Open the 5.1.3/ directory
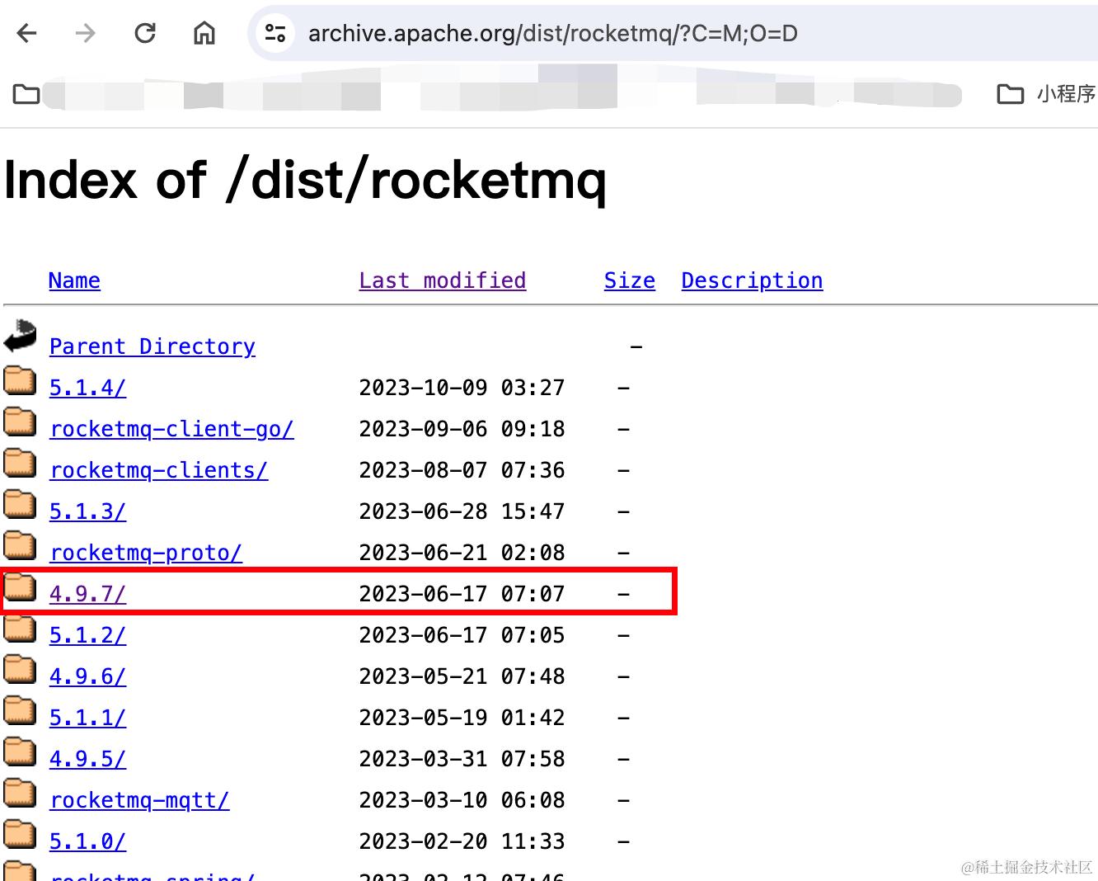Image resolution: width=1098 pixels, height=881 pixels. click(x=87, y=511)
